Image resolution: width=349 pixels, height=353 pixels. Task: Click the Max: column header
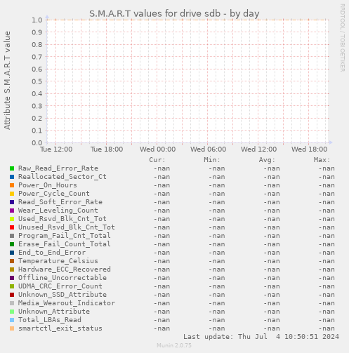322,160
